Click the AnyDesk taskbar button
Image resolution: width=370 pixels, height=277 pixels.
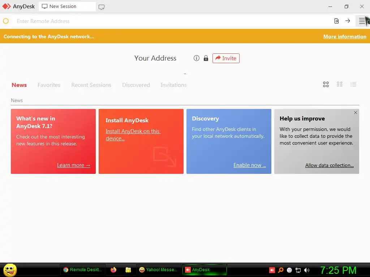coord(205,270)
